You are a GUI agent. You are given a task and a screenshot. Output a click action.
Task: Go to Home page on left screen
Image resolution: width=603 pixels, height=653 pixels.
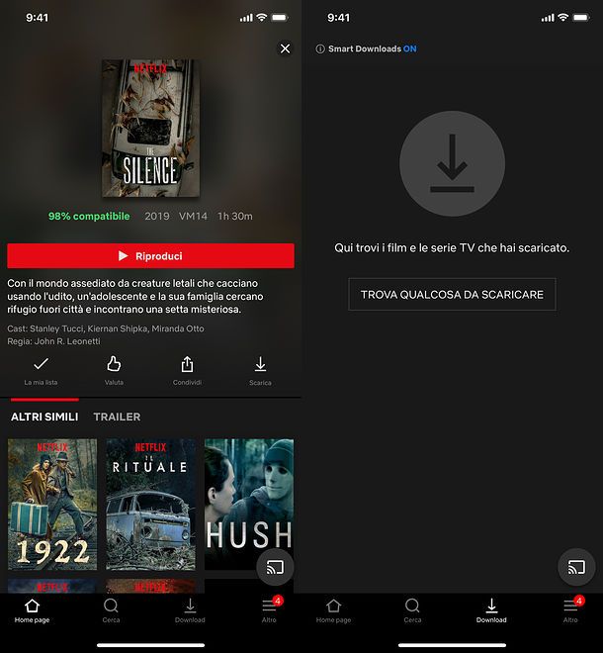[x=32, y=610]
